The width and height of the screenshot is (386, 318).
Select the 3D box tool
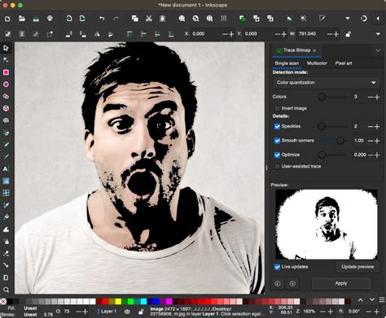click(x=6, y=108)
